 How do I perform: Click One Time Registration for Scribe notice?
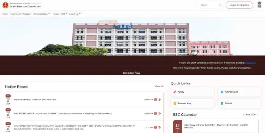click(x=212, y=68)
